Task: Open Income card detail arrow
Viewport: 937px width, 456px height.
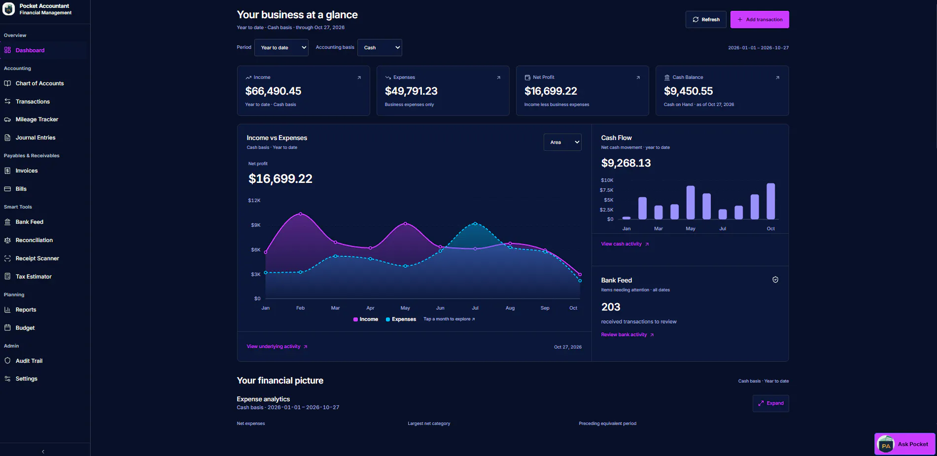Action: [x=359, y=77]
